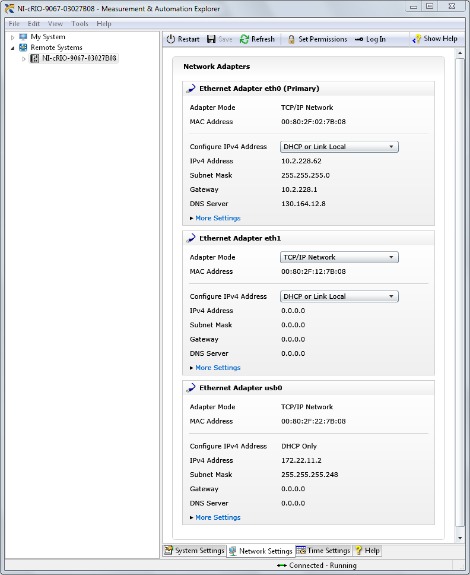This screenshot has width=470, height=575.
Task: Click the Log In key icon
Action: pyautogui.click(x=359, y=39)
